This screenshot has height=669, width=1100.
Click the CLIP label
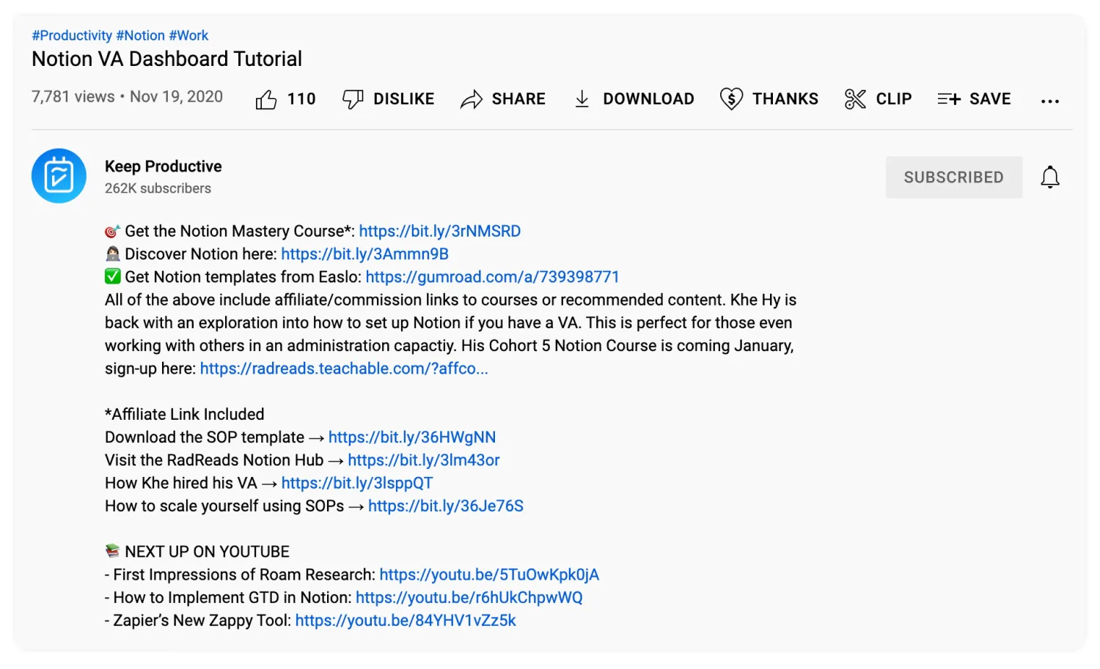point(894,99)
